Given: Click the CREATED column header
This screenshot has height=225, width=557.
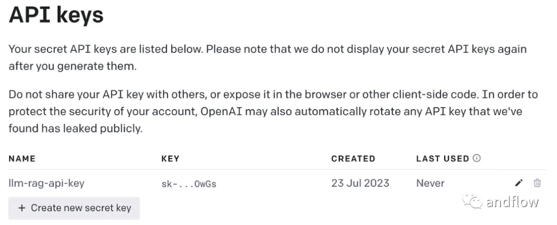Looking at the screenshot, I should [x=353, y=159].
